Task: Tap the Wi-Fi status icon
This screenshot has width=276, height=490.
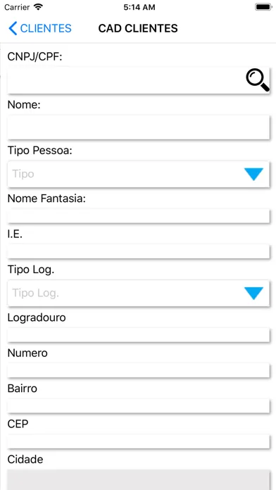Action: click(x=38, y=7)
